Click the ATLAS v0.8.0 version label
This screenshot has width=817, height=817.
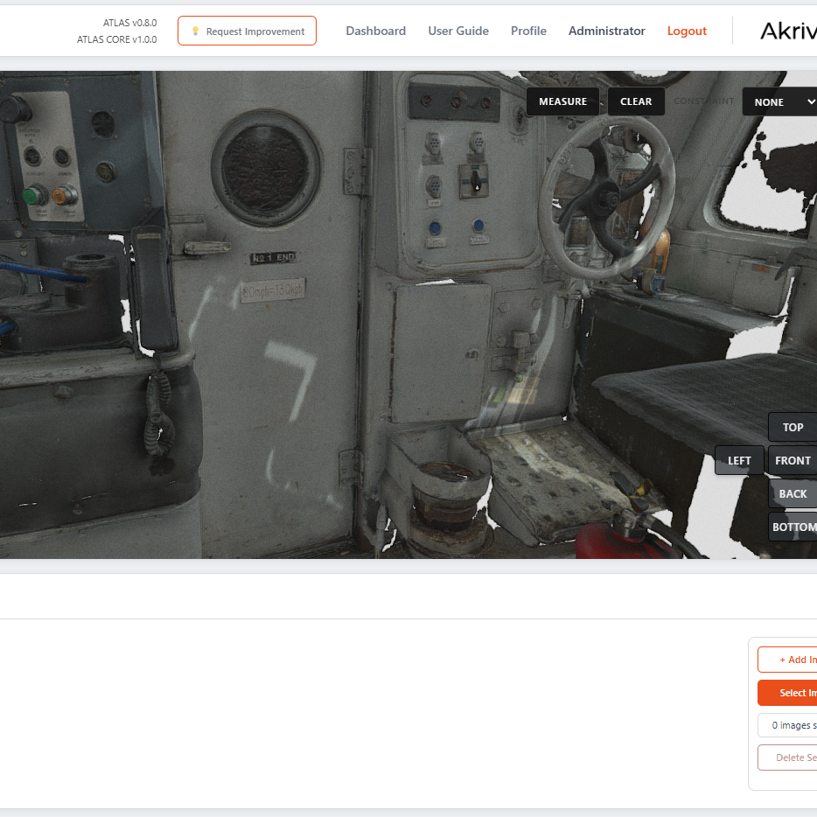point(129,23)
